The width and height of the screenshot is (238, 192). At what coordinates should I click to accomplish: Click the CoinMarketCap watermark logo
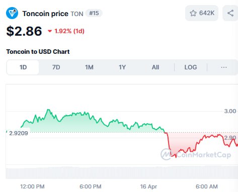coord(196,154)
